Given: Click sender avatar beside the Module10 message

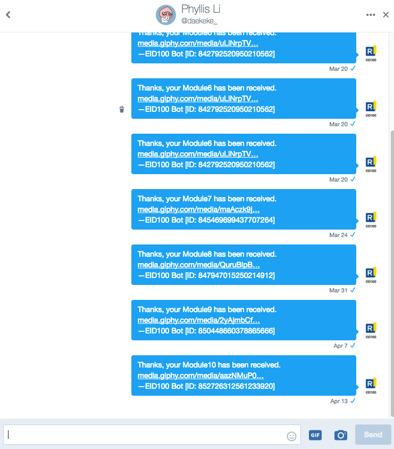Looking at the screenshot, I should point(371,386).
